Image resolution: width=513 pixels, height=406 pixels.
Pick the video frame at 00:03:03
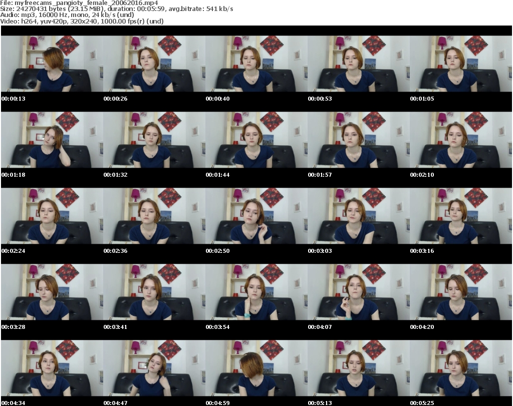coord(359,216)
